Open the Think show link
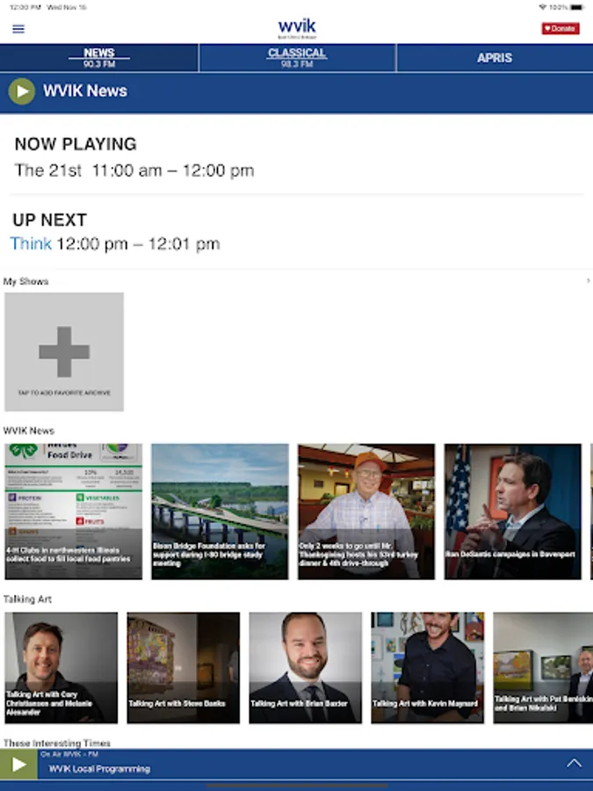This screenshot has width=593, height=791. [31, 243]
